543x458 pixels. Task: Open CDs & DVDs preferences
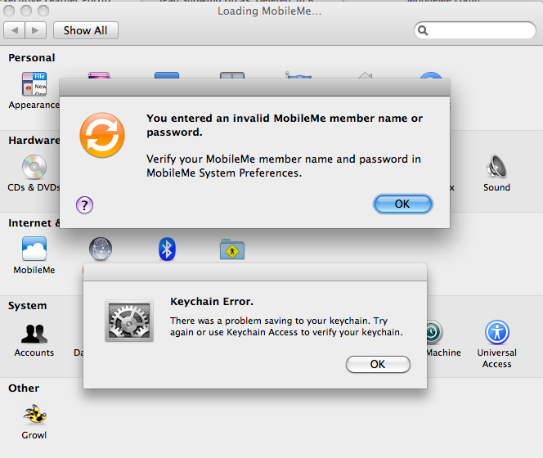coord(34,167)
